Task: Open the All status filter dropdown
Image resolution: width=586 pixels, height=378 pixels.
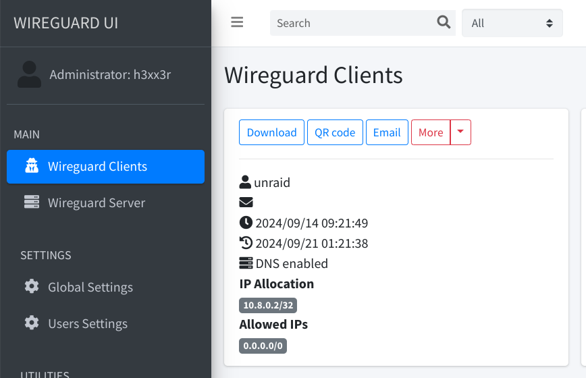Action: coord(512,23)
